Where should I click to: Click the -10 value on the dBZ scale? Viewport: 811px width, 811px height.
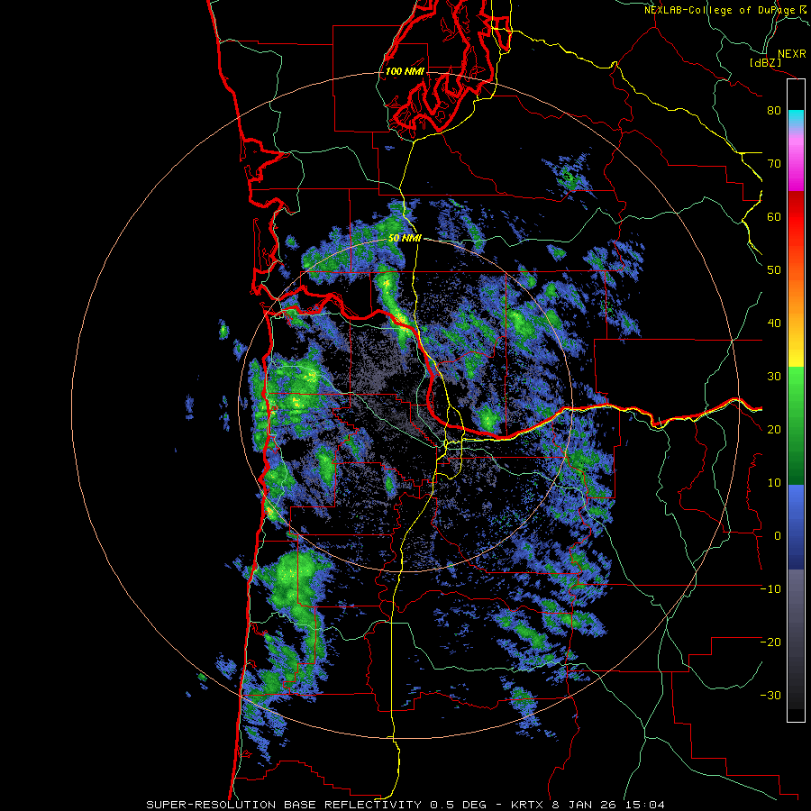pos(770,589)
